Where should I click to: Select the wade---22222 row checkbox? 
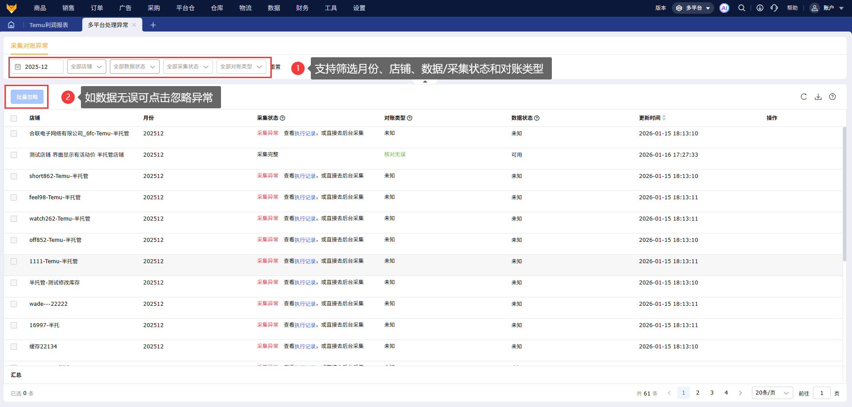pos(14,304)
